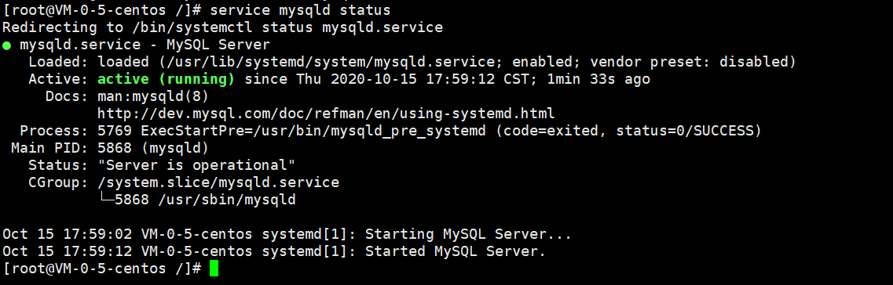Click the man:mysqld(8) docs reference
The width and height of the screenshot is (893, 285).
153,96
